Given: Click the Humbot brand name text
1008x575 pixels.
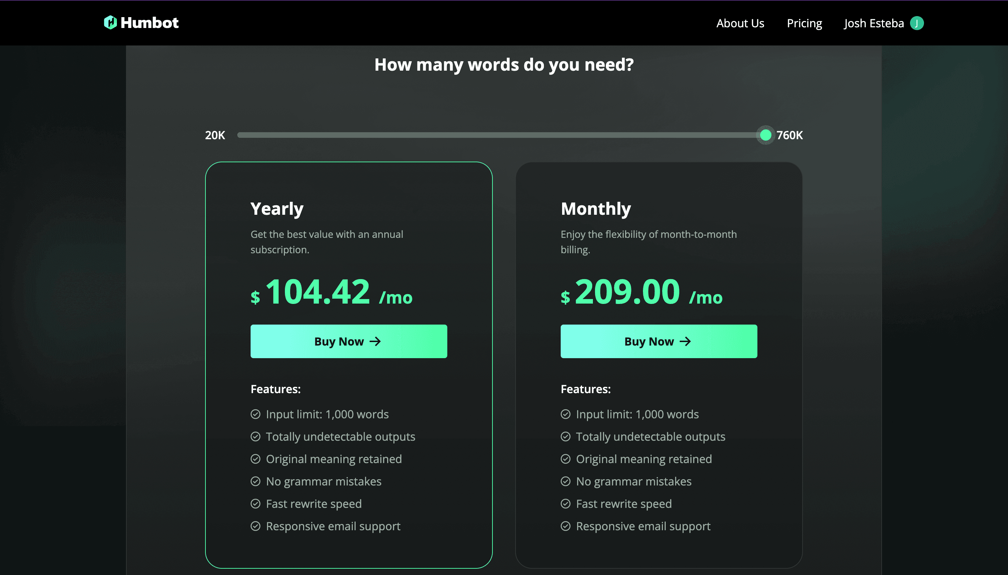Looking at the screenshot, I should (x=149, y=22).
